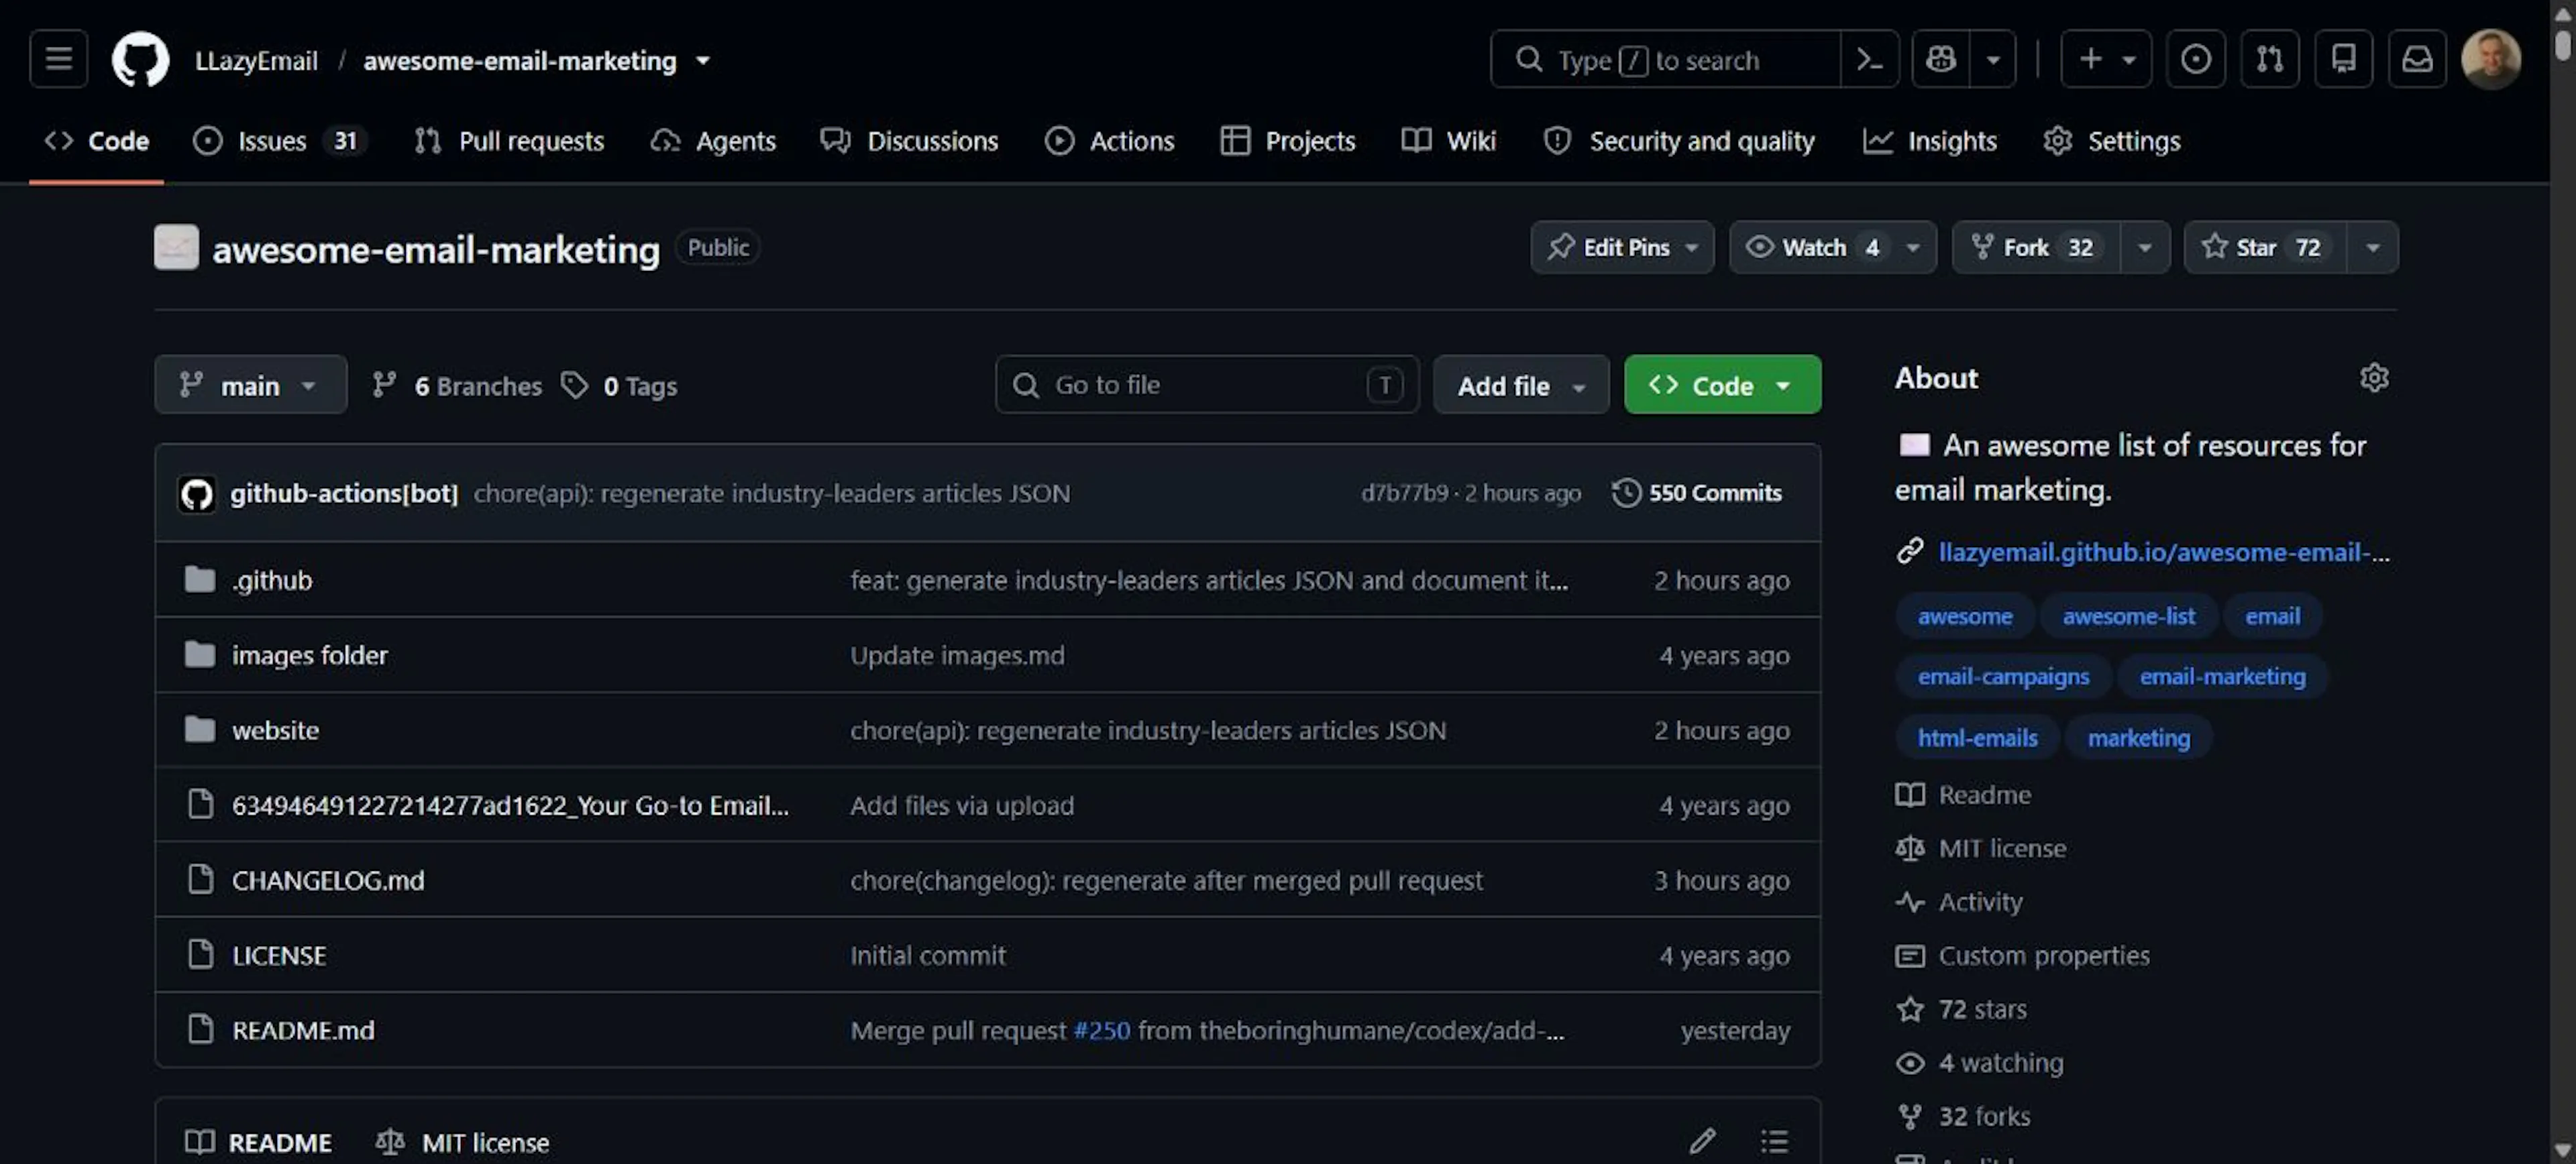Open pull request #250 link
The height and width of the screenshot is (1164, 2576).
[1101, 1030]
